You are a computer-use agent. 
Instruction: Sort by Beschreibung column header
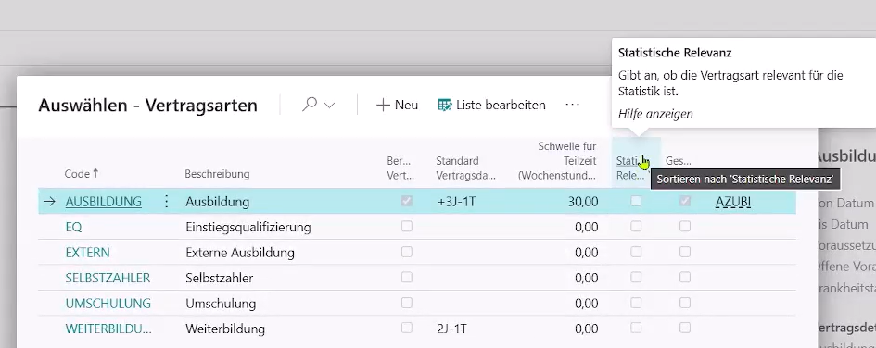(x=217, y=174)
